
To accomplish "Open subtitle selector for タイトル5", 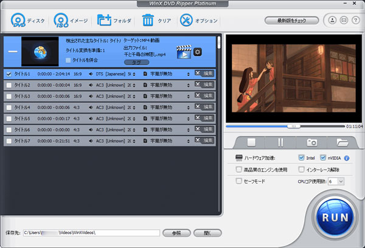I will coord(188,119).
